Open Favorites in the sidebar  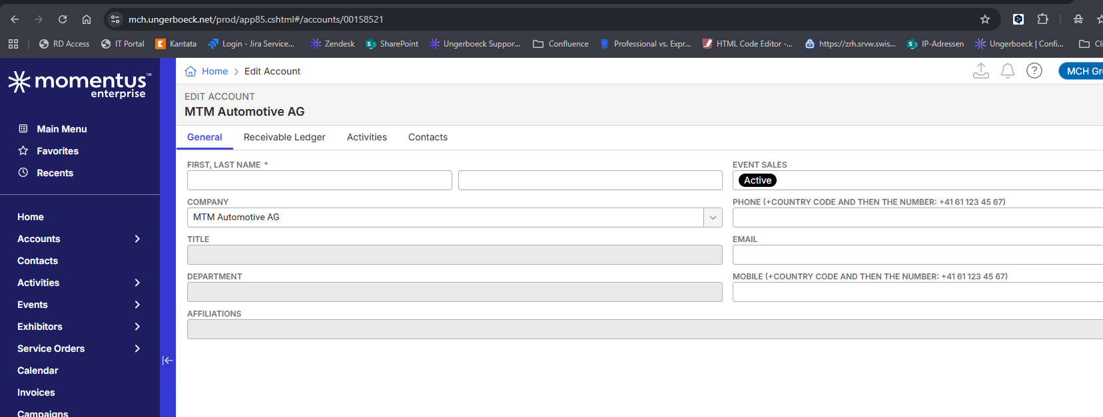click(x=57, y=151)
